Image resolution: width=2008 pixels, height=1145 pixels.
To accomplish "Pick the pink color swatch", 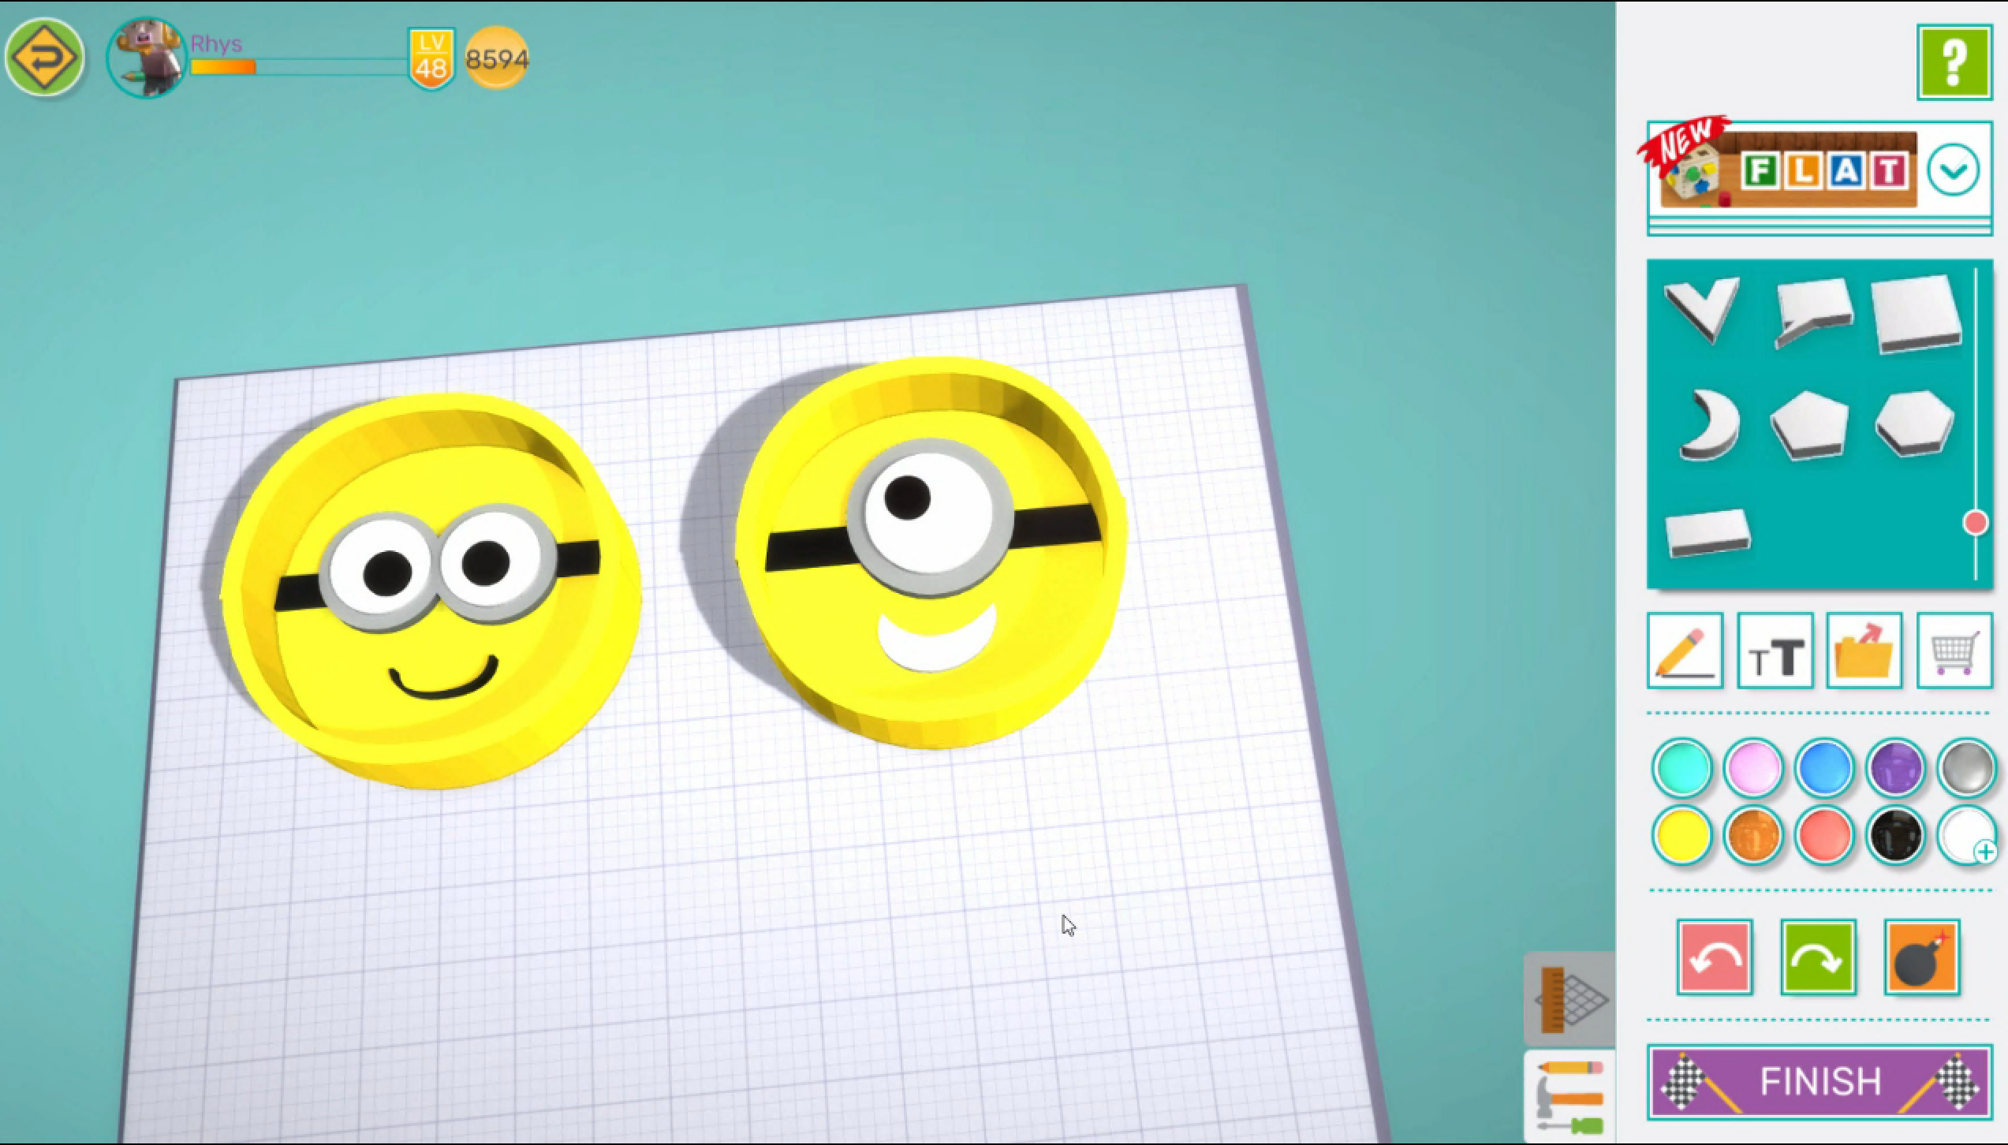I will pyautogui.click(x=1753, y=766).
